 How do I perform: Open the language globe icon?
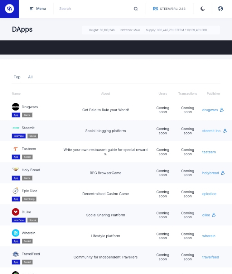(x=220, y=9)
